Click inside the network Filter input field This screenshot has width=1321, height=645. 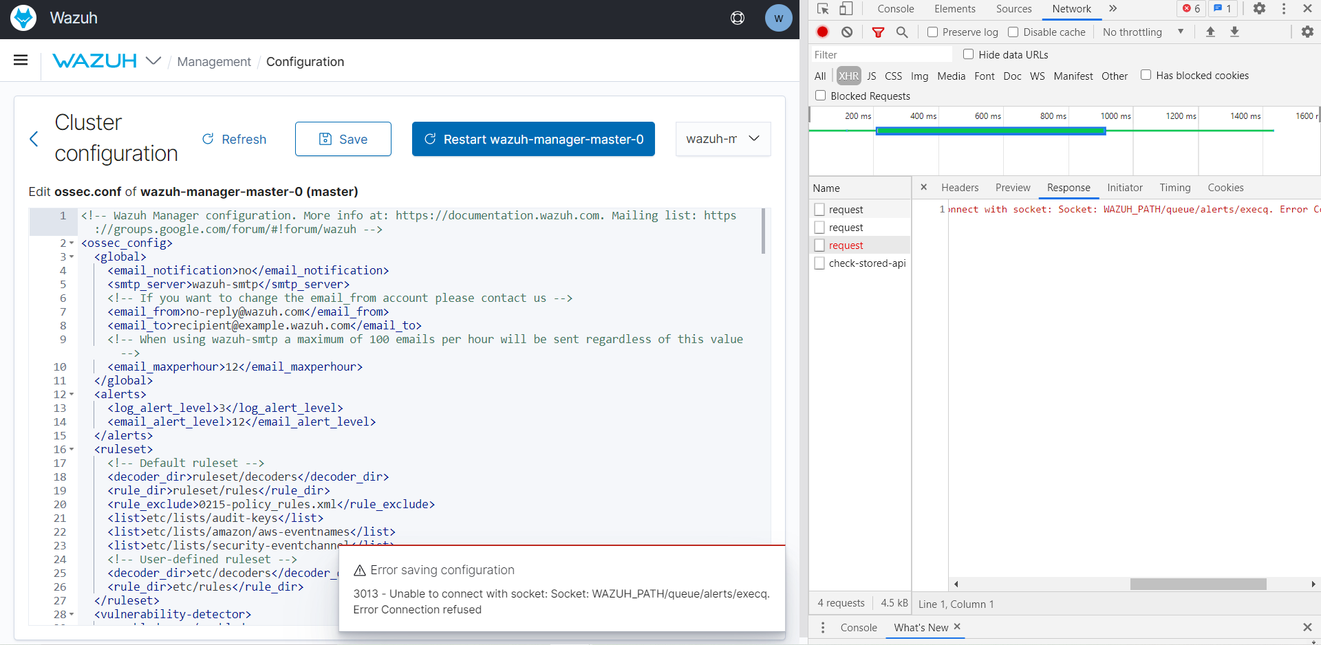pos(881,54)
